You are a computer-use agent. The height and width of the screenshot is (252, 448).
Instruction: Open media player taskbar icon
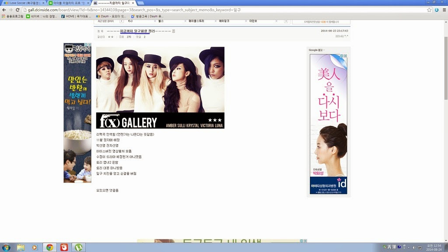click(35, 248)
